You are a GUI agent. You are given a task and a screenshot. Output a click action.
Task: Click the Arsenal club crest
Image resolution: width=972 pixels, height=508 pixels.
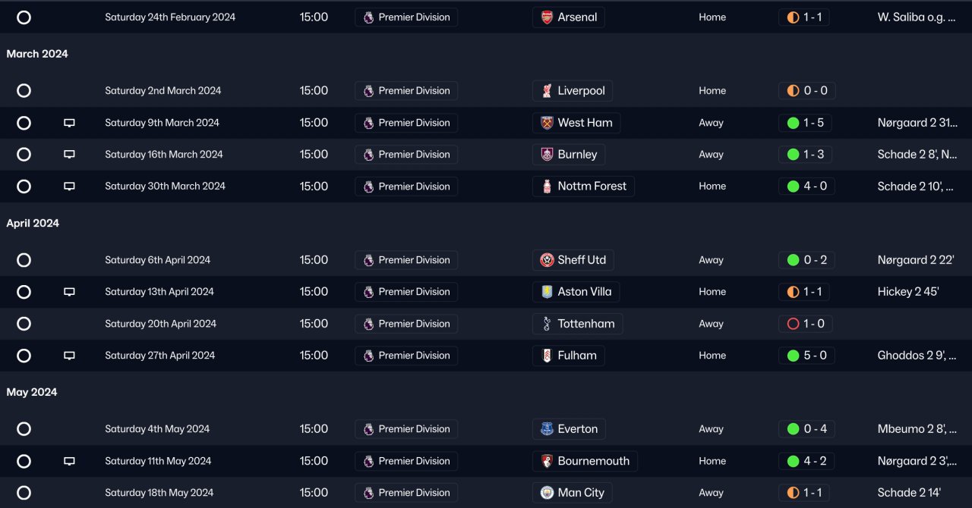547,17
